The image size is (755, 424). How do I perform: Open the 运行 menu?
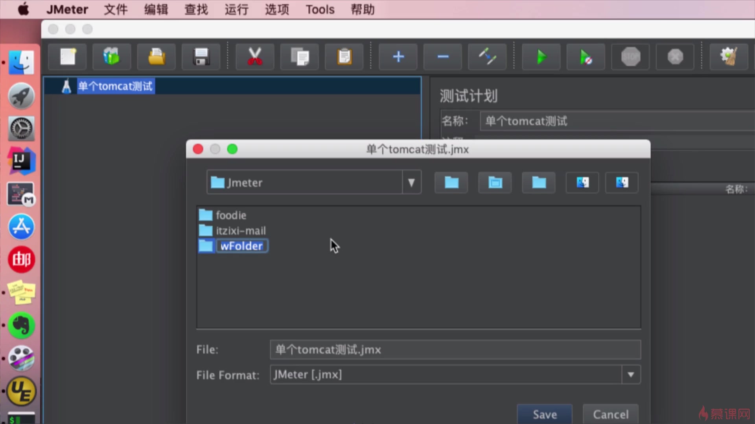(x=236, y=9)
